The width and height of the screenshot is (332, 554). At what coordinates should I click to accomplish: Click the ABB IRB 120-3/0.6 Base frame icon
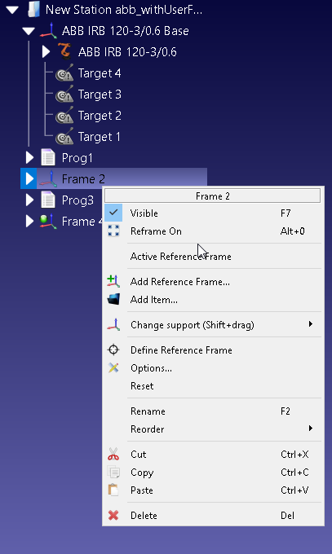[48, 31]
